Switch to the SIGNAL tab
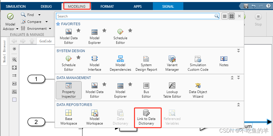Screen dimensions: 273x136 pyautogui.click(x=168, y=6)
